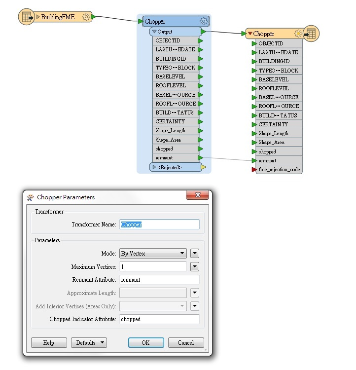
Task: Click the Maximum Vertices input field
Action: (153, 266)
